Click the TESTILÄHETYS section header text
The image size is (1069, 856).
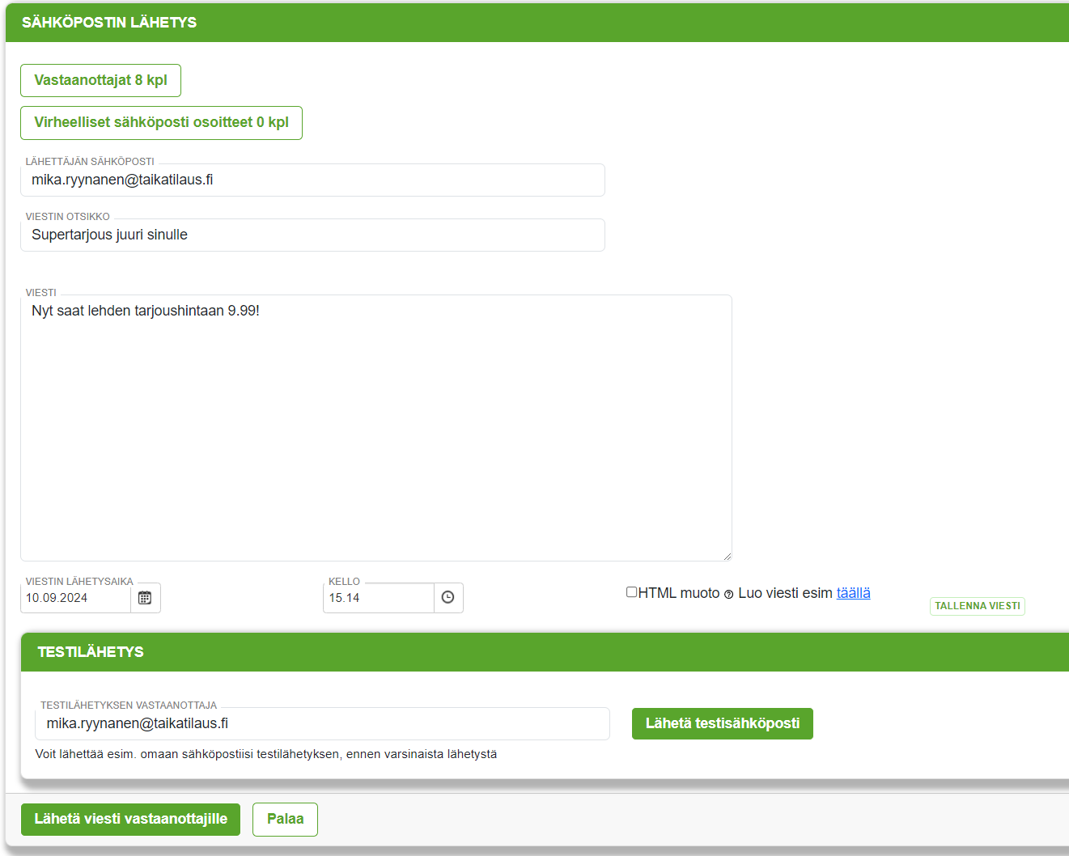point(91,652)
